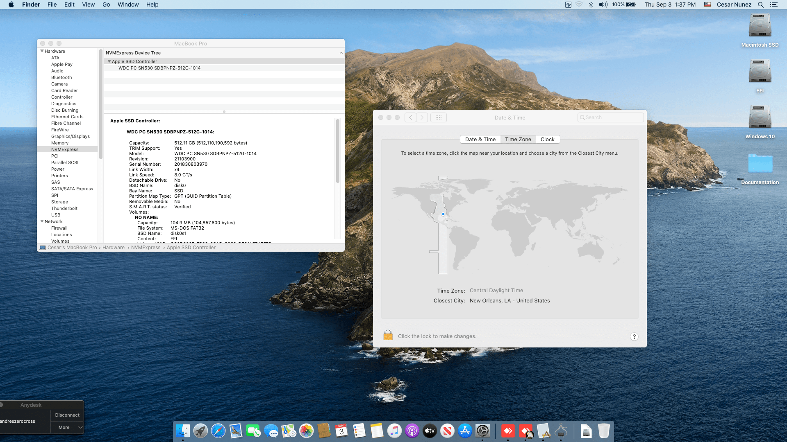
Task: Open the App Store from the Dock
Action: tap(465, 431)
